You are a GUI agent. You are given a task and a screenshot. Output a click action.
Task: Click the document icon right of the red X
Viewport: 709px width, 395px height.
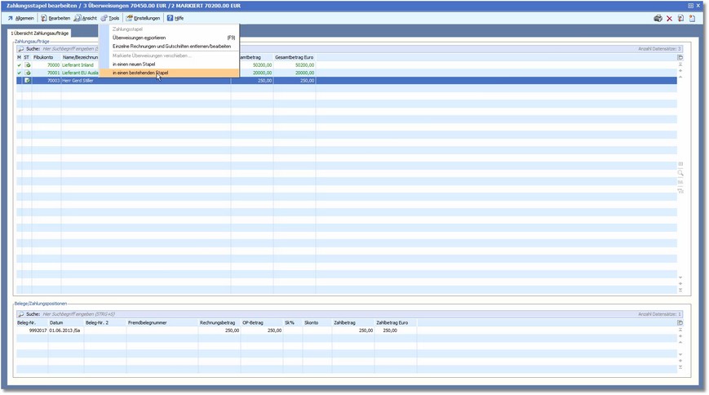click(680, 18)
